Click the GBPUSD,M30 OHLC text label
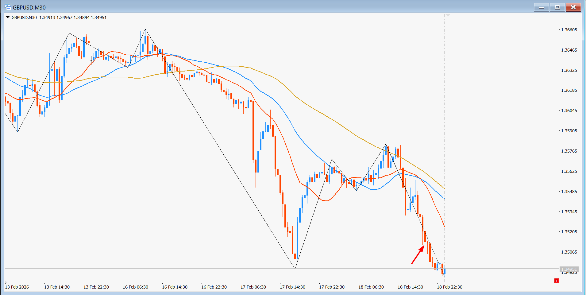Screen dimensions: 586x295 click(59, 17)
